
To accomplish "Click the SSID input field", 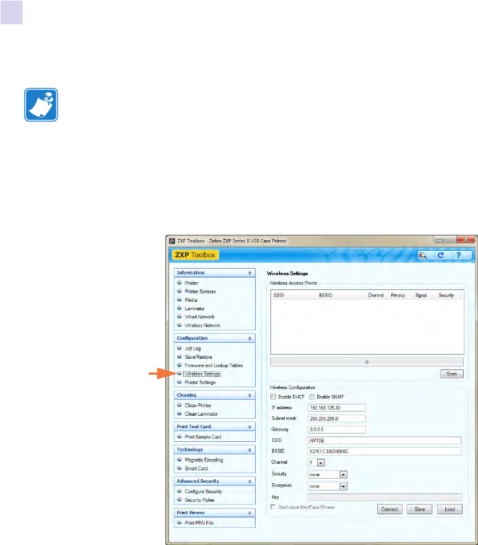I will click(384, 441).
